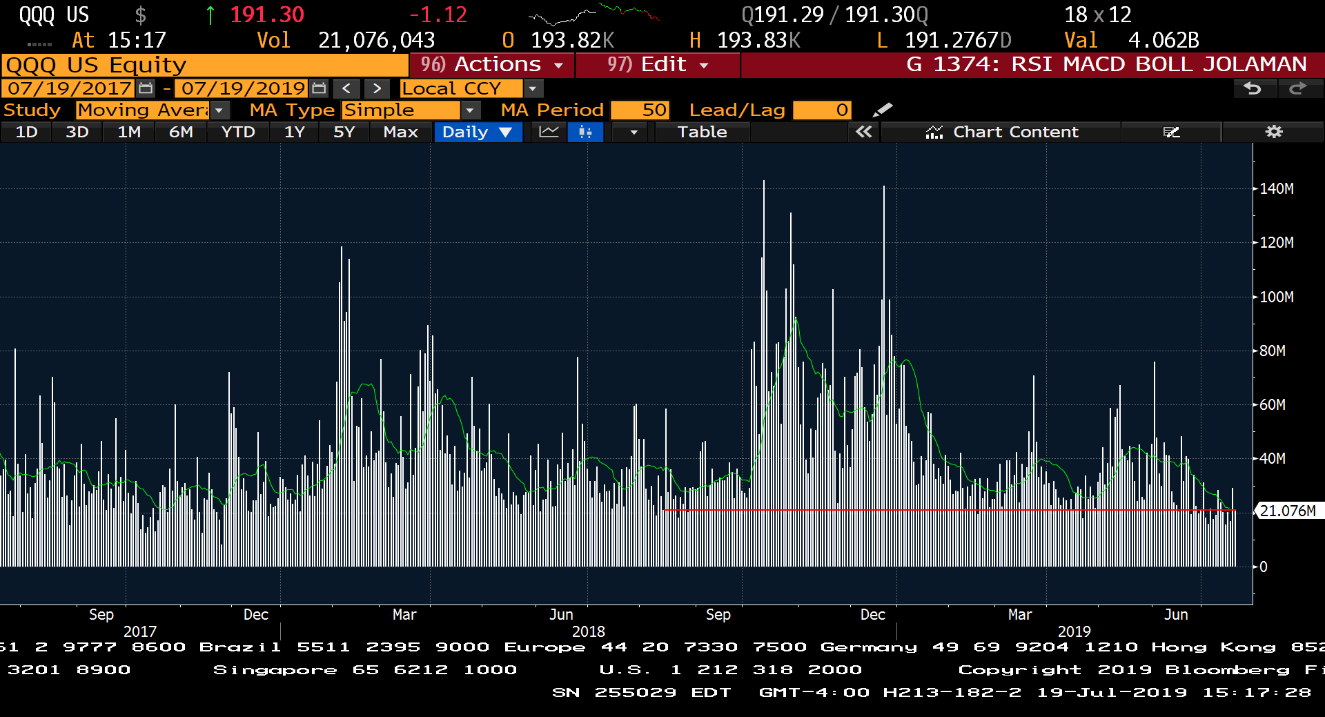The width and height of the screenshot is (1325, 717).
Task: Edit the MA Period value 50
Action: click(640, 110)
